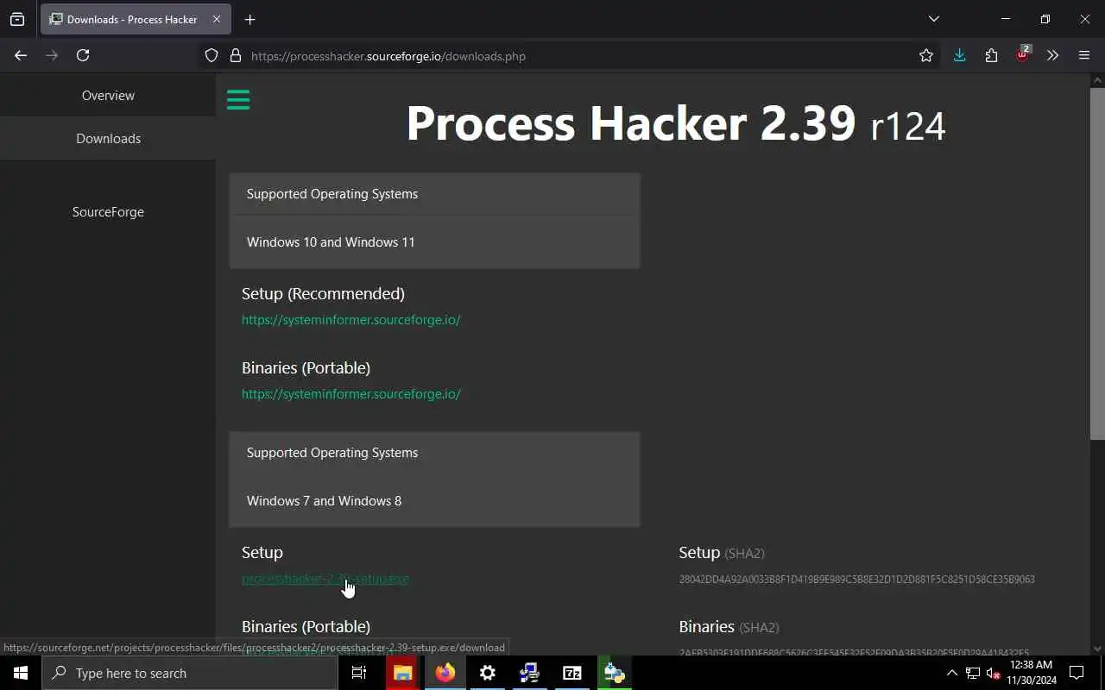Click the taskbar search box
Image resolution: width=1105 pixels, height=690 pixels.
tap(190, 673)
